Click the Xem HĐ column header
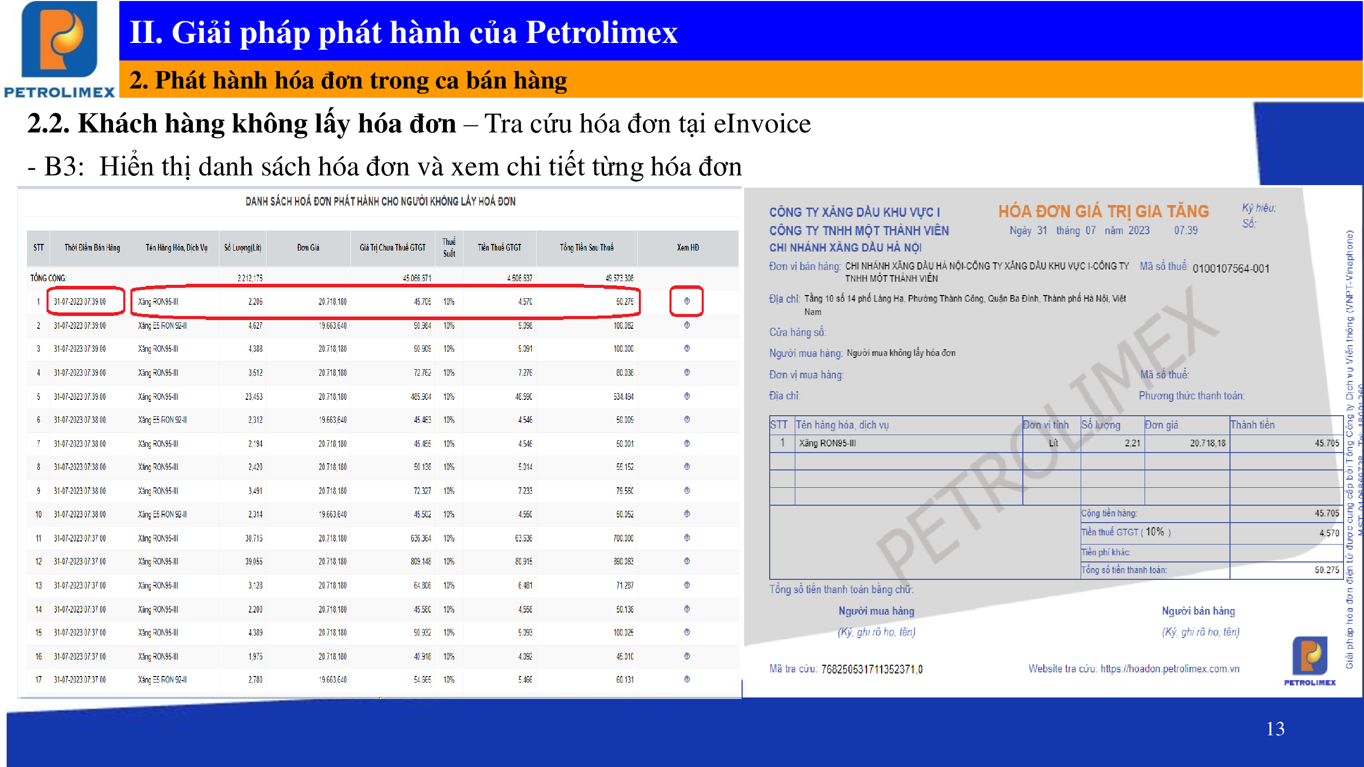This screenshot has width=1364, height=767. coord(688,247)
